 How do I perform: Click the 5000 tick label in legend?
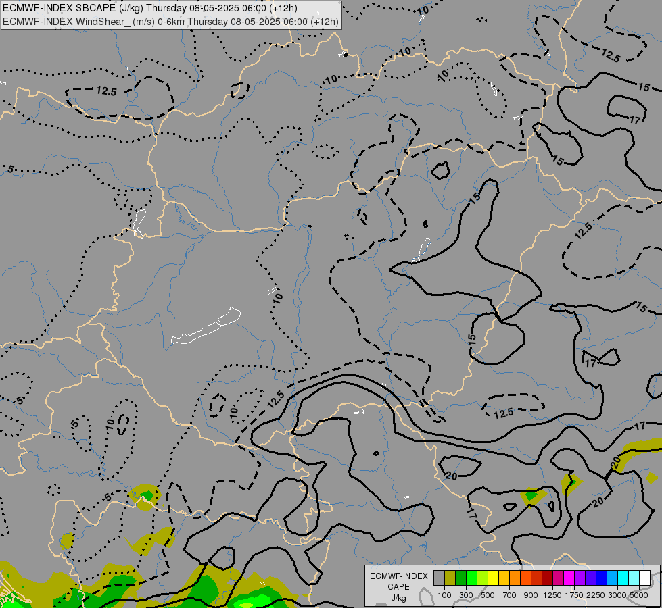coord(639,595)
